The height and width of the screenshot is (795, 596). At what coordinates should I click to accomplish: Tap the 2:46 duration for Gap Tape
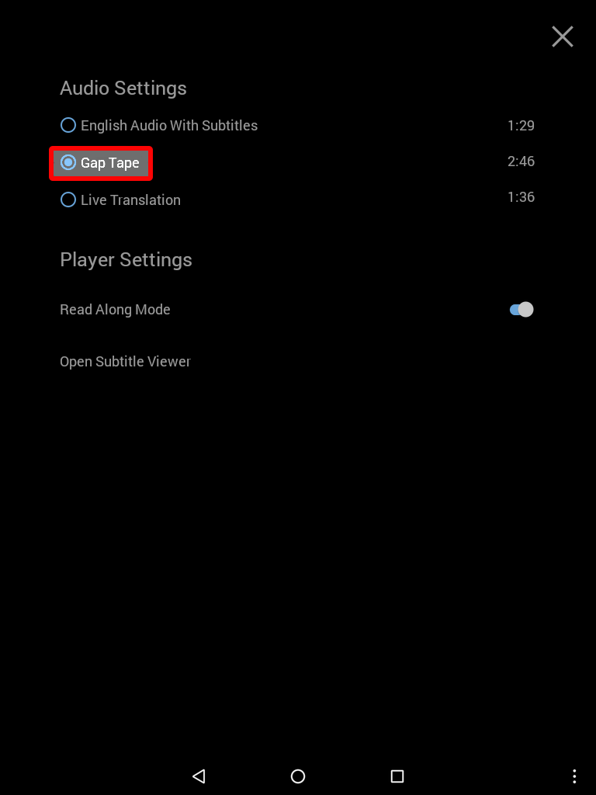[x=521, y=161]
